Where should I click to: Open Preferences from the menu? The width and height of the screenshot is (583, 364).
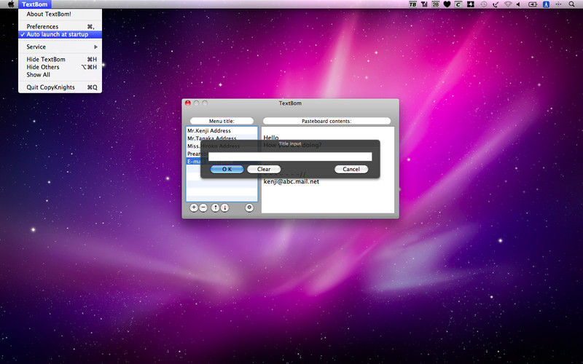point(60,27)
